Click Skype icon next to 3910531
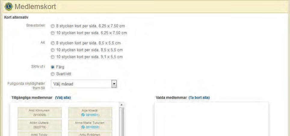Viewport: 290px width, 136px height. [x=83, y=115]
